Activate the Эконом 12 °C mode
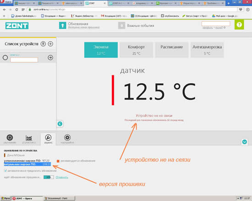 [101, 50]
